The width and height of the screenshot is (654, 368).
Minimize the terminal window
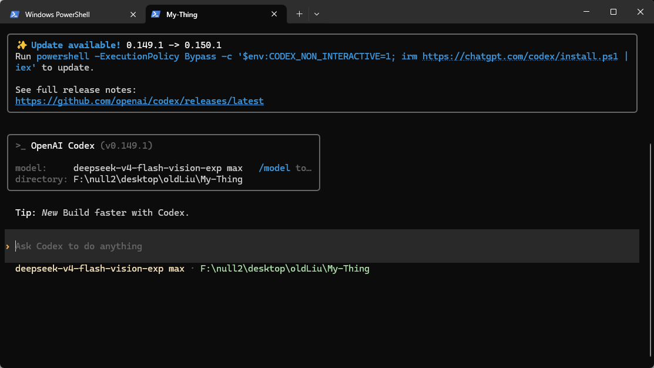(x=586, y=12)
